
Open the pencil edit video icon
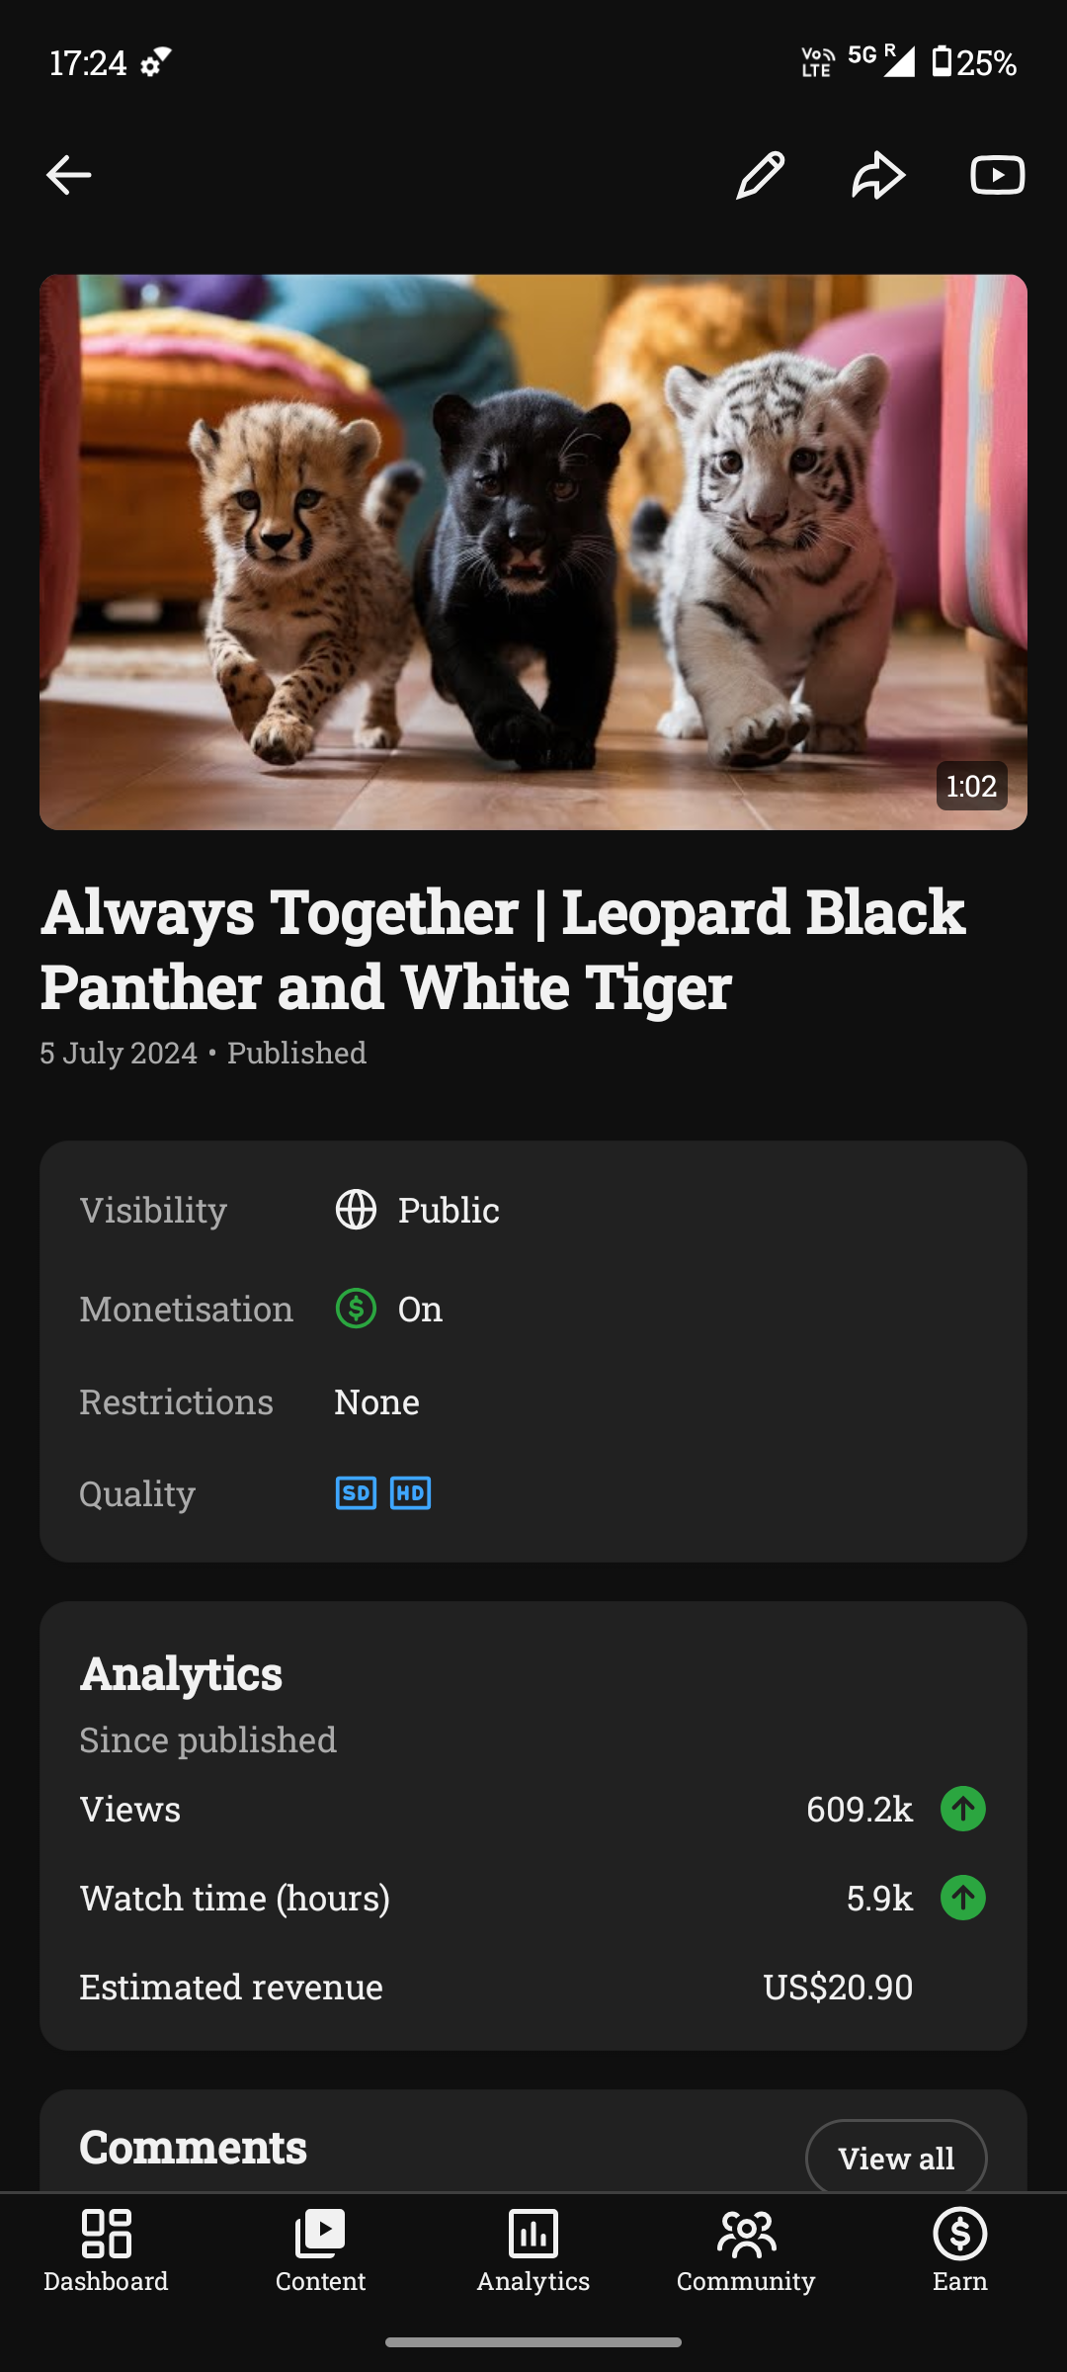click(760, 176)
